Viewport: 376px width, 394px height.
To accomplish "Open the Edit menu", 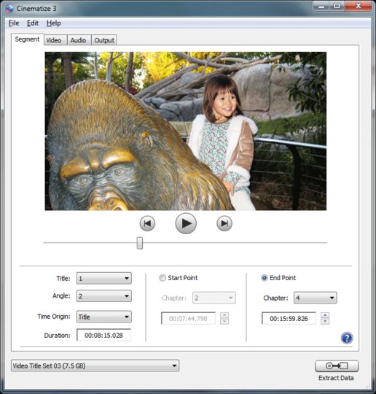I will 33,23.
